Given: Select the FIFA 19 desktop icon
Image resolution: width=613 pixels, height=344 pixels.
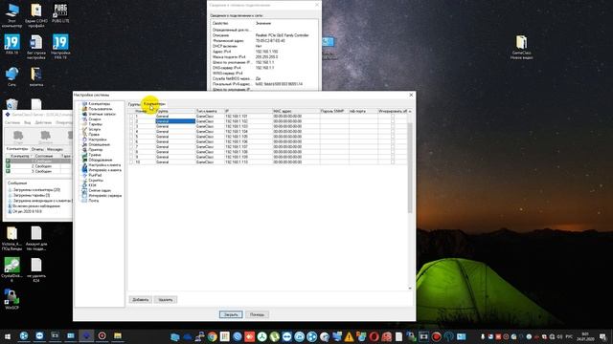Looking at the screenshot, I should click(x=11, y=44).
